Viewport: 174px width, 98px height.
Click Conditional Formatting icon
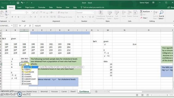(x=101, y=13)
